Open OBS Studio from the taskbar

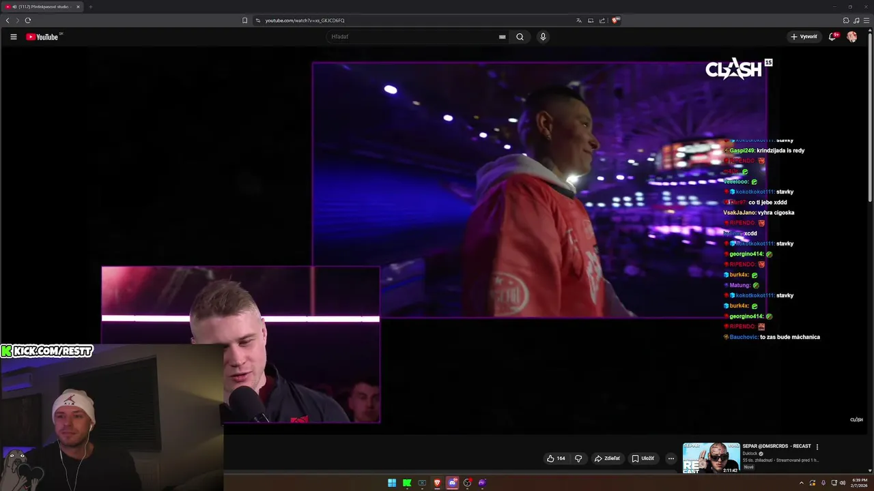tap(467, 483)
